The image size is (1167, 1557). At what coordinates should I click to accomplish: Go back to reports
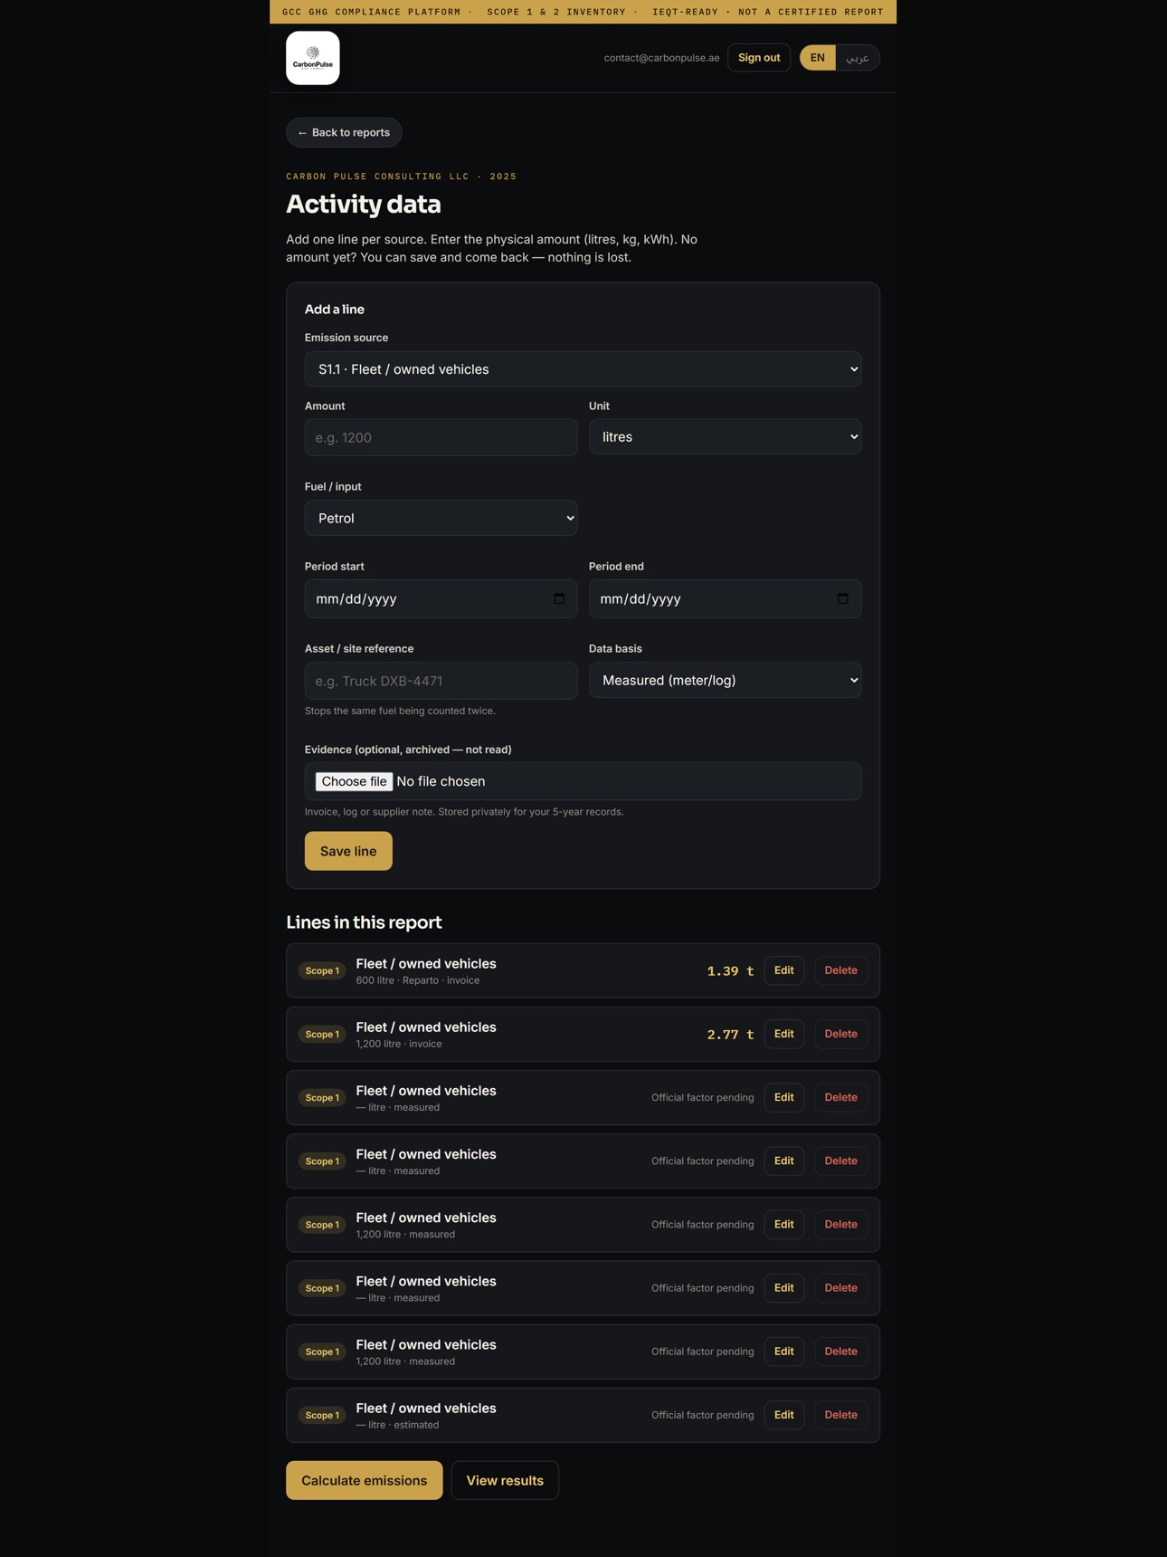(x=344, y=133)
